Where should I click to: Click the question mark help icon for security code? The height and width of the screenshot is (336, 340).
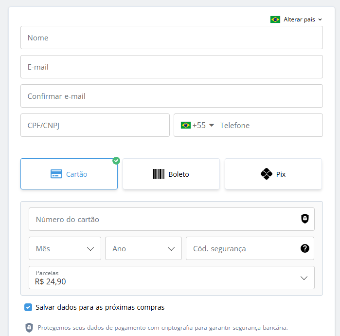tap(305, 248)
